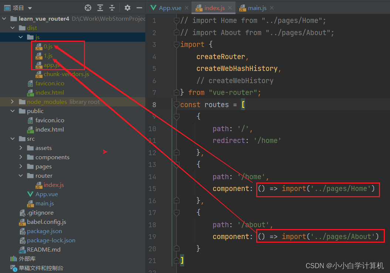Screen dimensions: 390x273
Task: Select App.vue in the project tree
Action: [x=47, y=194]
